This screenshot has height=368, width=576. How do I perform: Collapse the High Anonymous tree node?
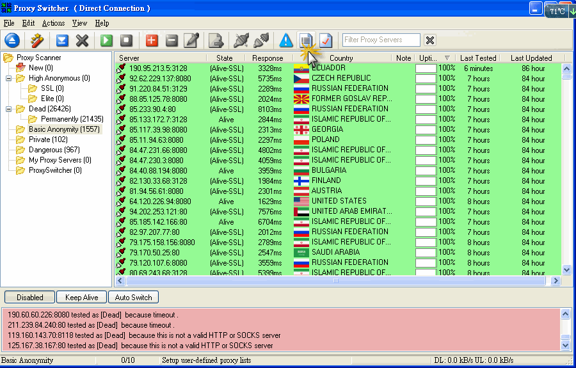pos(8,78)
